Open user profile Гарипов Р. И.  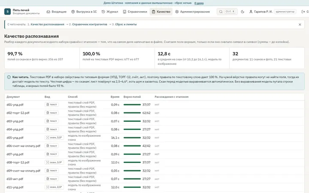click(x=261, y=12)
